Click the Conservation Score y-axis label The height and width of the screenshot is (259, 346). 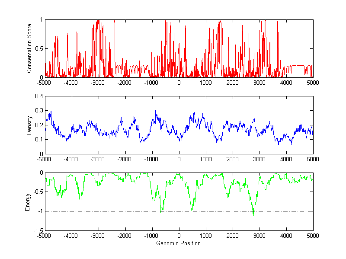[x=29, y=48]
